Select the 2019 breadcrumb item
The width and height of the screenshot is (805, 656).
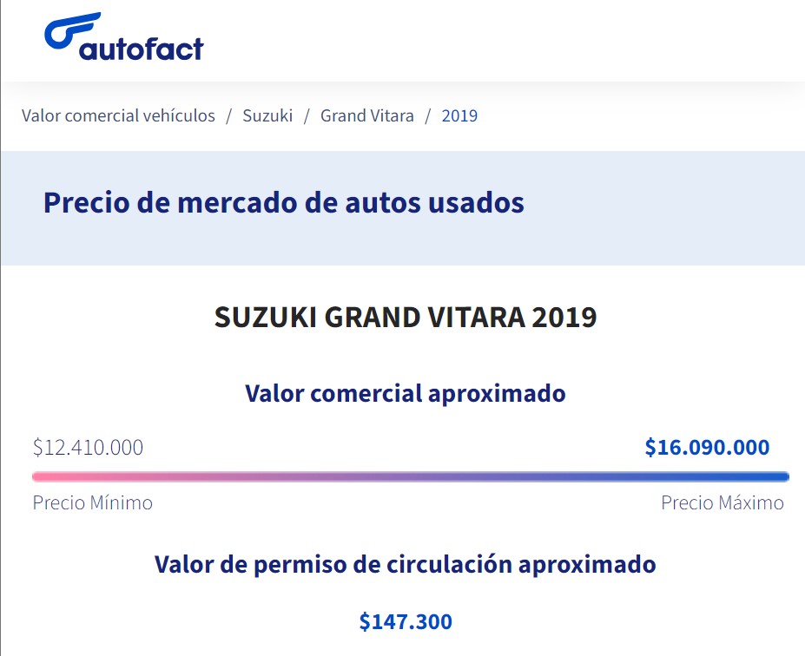click(x=459, y=115)
